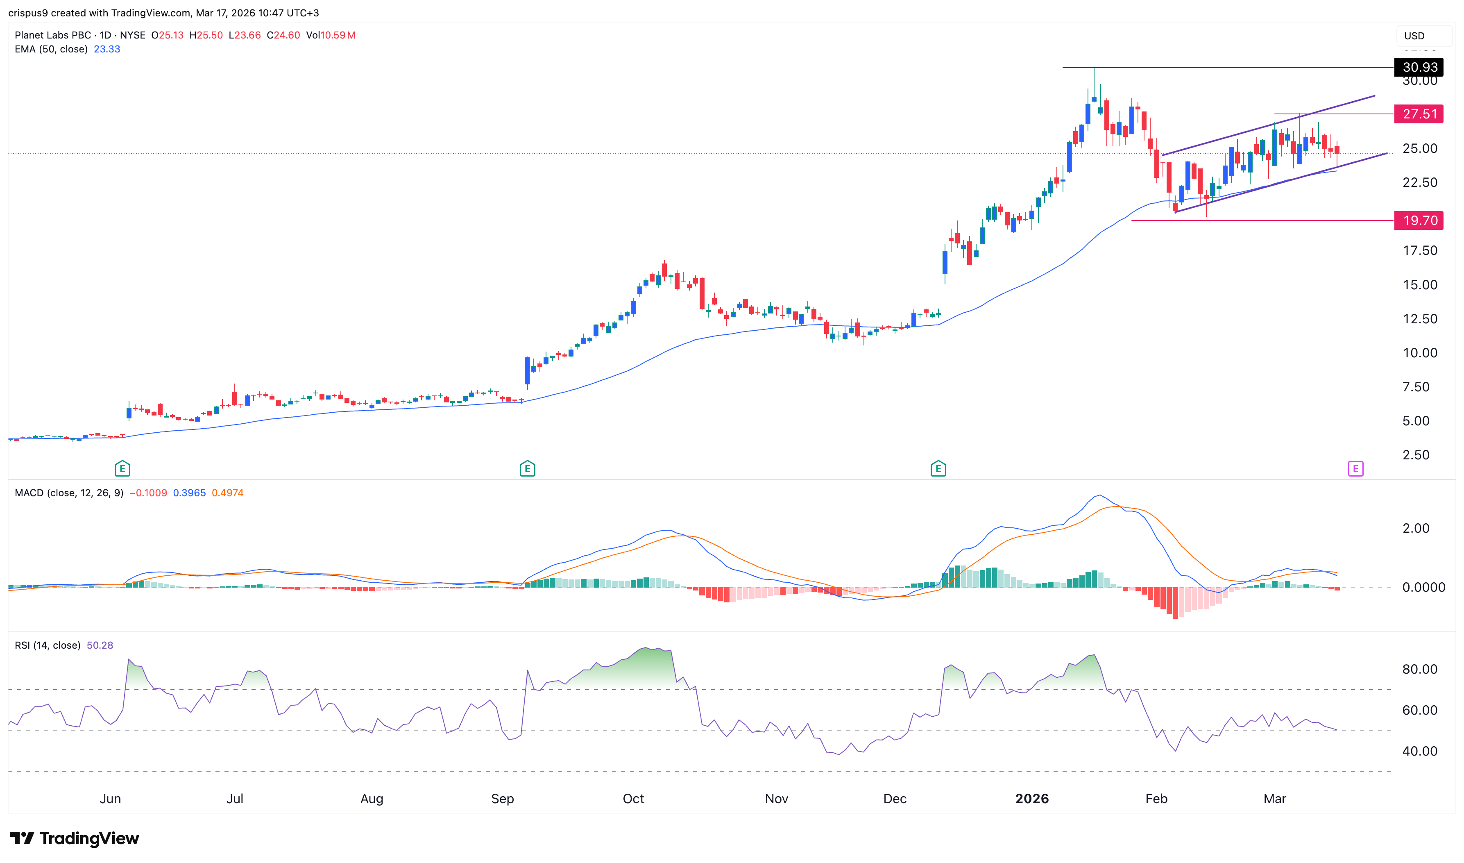This screenshot has height=863, width=1464.
Task: Click the Jun label on time axis
Action: pos(110,799)
